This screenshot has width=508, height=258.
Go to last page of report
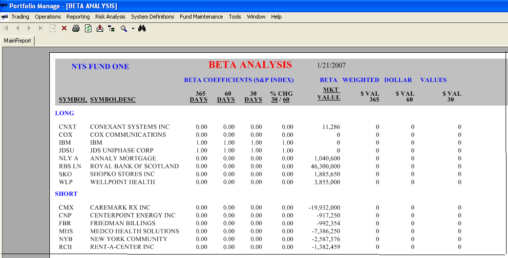[x=41, y=28]
